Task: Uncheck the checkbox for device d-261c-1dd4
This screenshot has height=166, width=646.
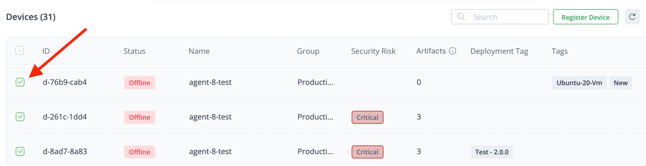Action: click(20, 117)
